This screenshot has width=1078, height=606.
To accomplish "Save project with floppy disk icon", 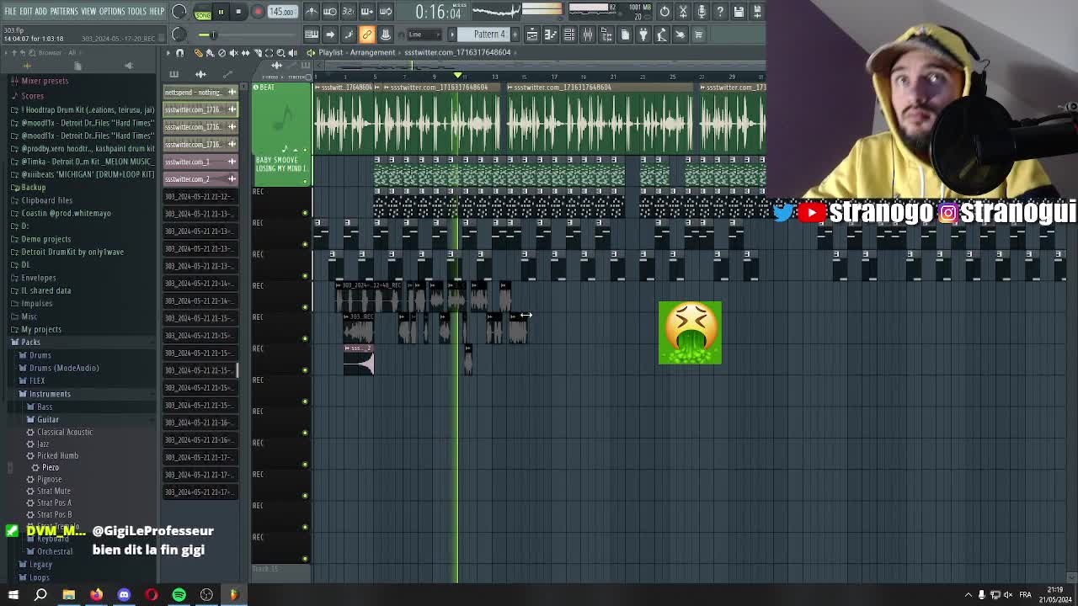I will tap(739, 12).
